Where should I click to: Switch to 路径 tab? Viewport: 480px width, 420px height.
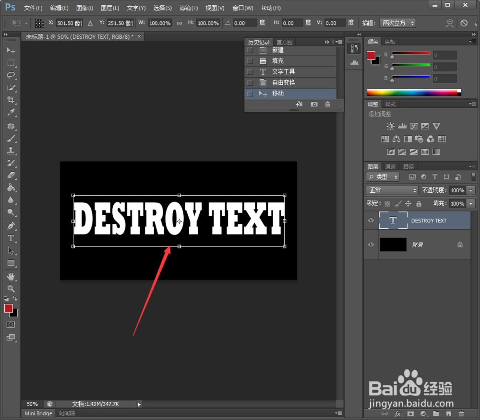click(x=408, y=166)
